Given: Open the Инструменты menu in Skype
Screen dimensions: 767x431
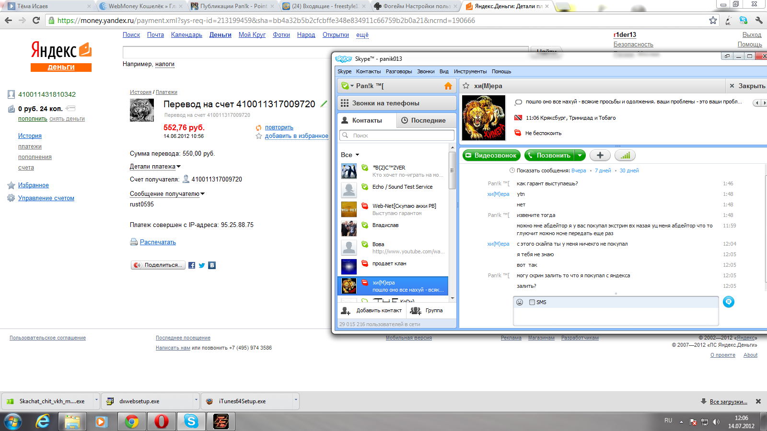Looking at the screenshot, I should [470, 71].
